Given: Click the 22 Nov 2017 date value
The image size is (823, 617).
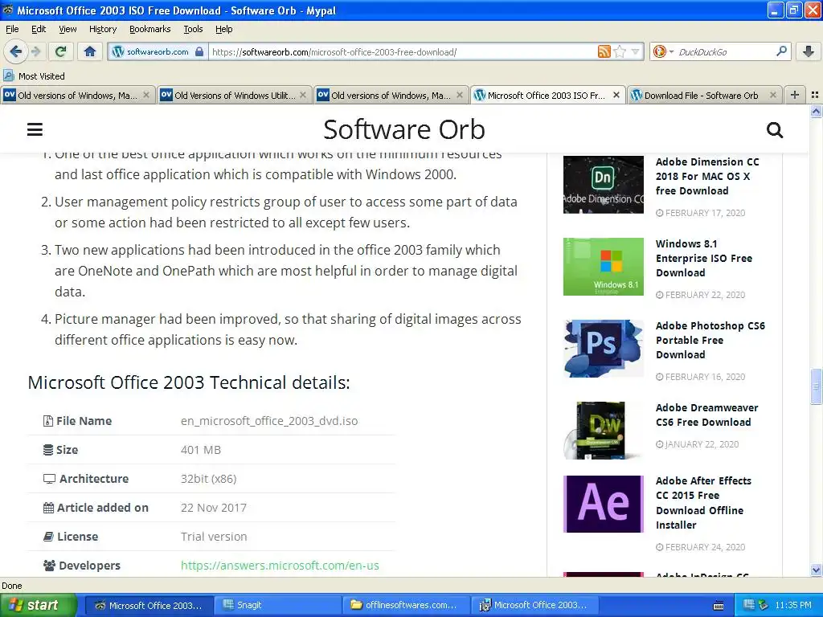Looking at the screenshot, I should [213, 508].
